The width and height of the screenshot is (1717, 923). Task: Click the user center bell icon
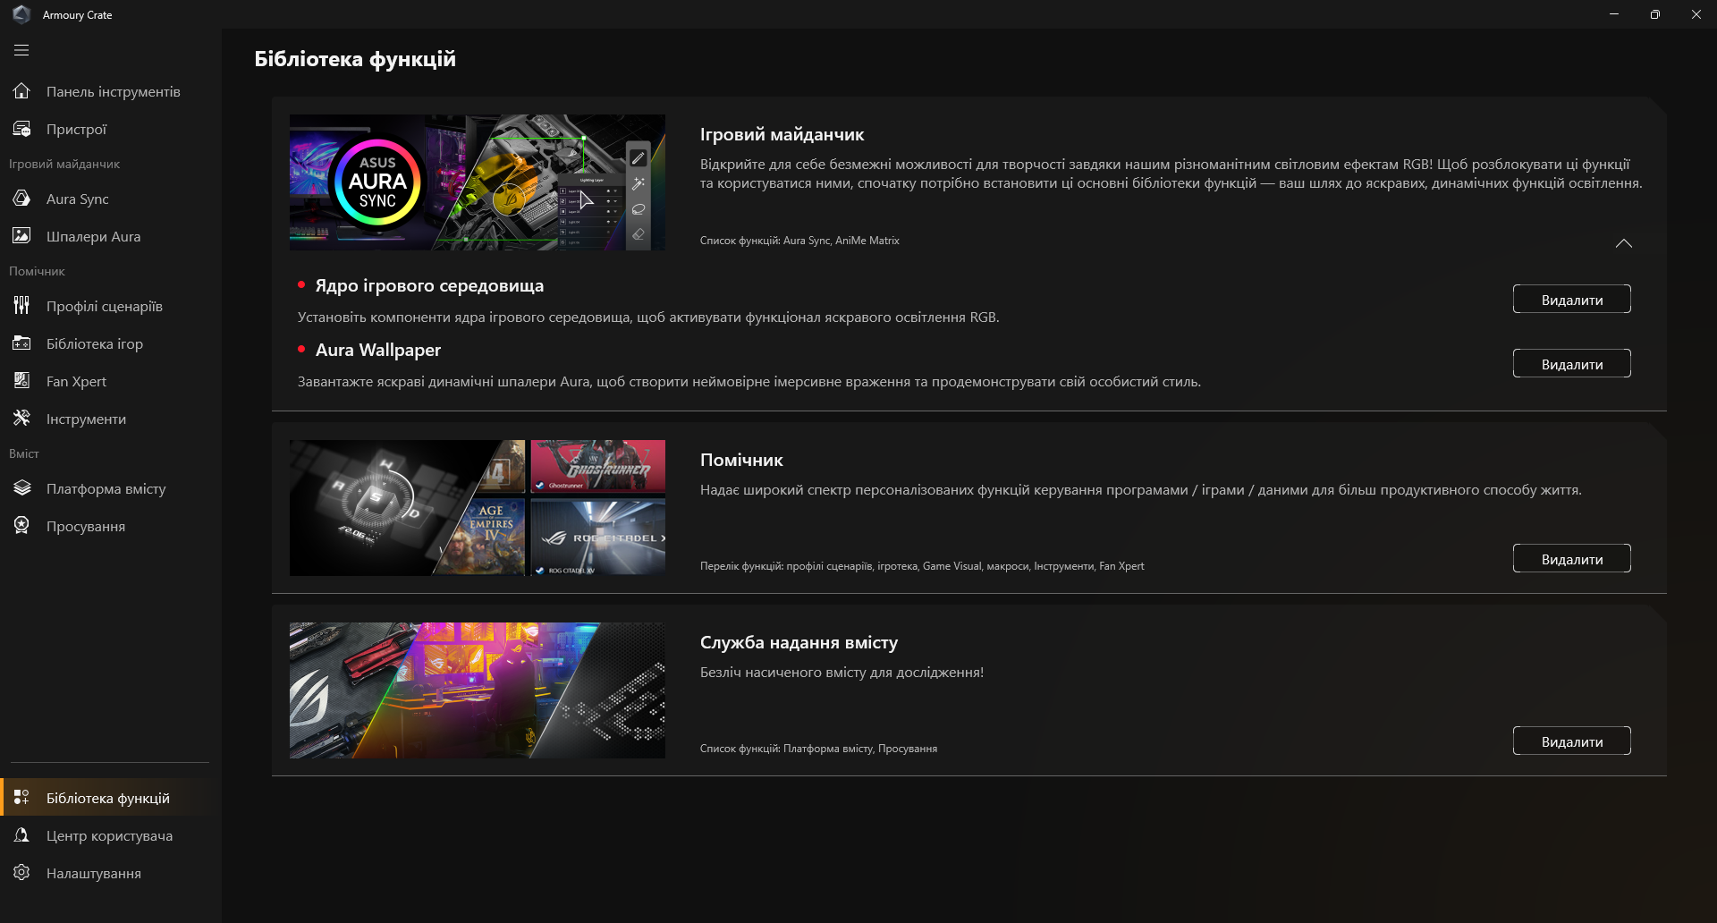(21, 835)
